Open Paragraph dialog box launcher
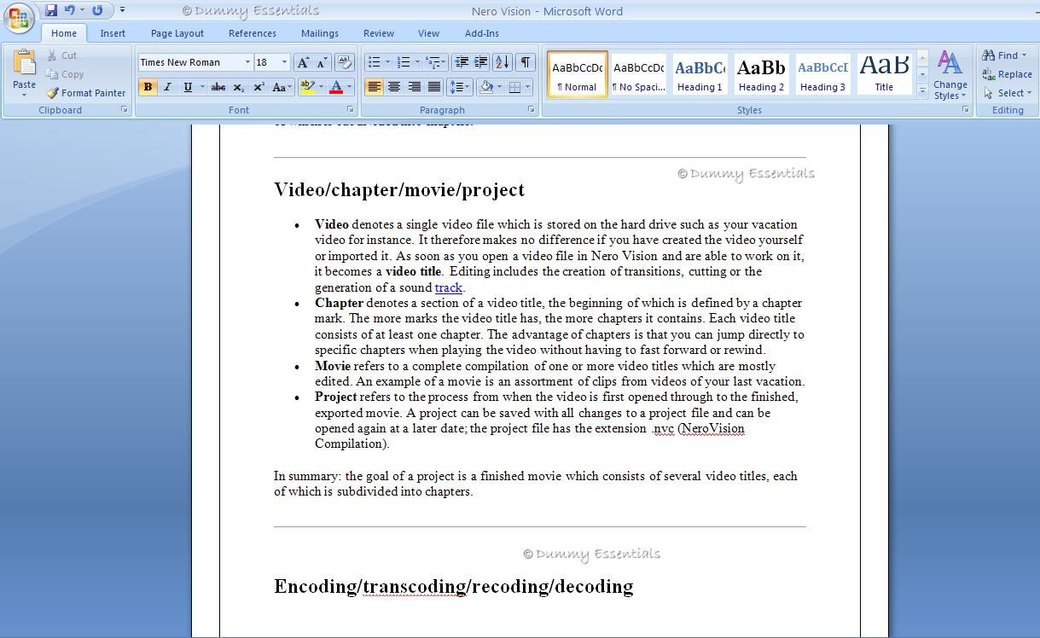Screen dimensions: 1040x638 coord(531,110)
